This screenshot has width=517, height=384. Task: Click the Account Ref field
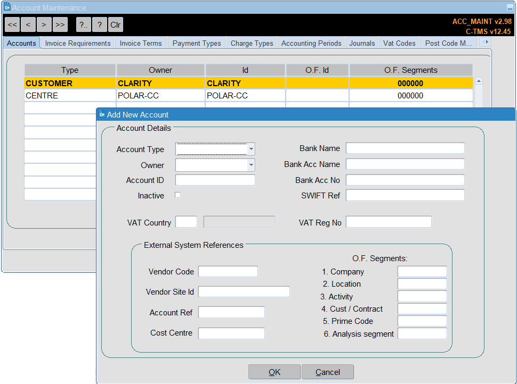point(231,312)
